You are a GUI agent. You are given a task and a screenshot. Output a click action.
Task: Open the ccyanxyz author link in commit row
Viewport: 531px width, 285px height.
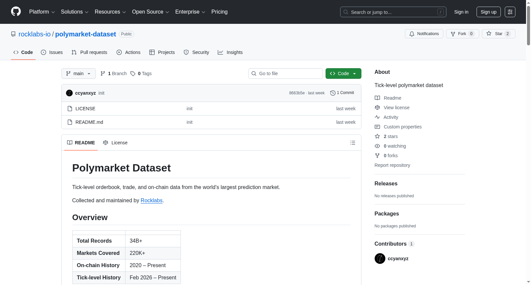(85, 93)
